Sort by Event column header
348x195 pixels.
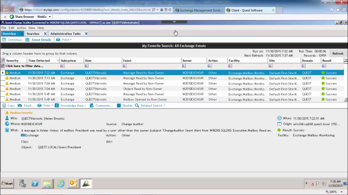(x=151, y=61)
